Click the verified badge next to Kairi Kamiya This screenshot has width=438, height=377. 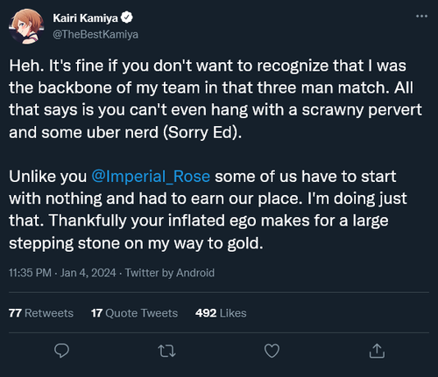(127, 17)
